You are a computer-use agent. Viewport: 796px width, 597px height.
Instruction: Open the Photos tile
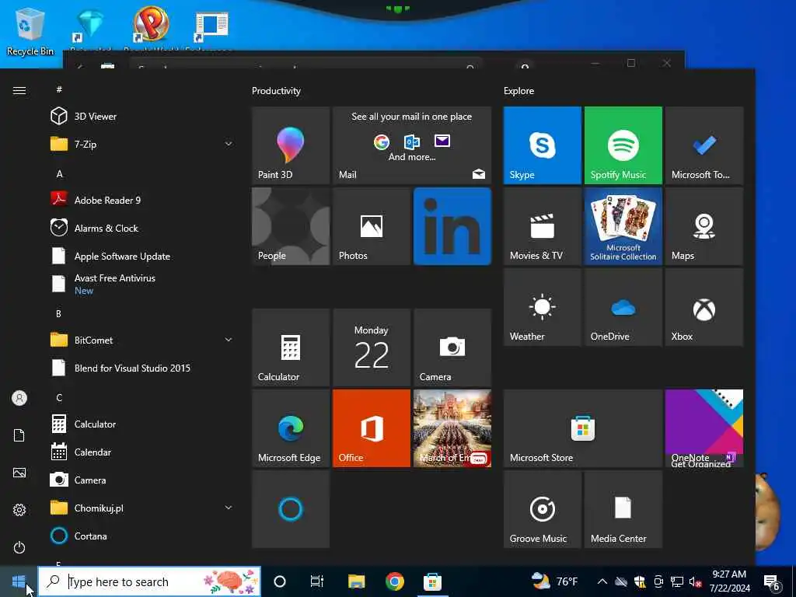(x=371, y=226)
